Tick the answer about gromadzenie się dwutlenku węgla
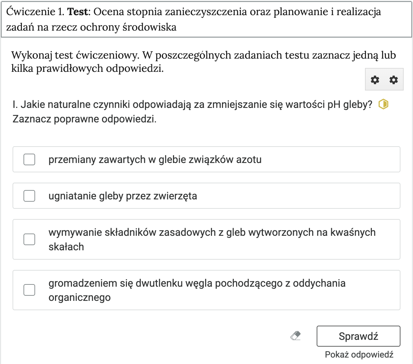 (29, 290)
